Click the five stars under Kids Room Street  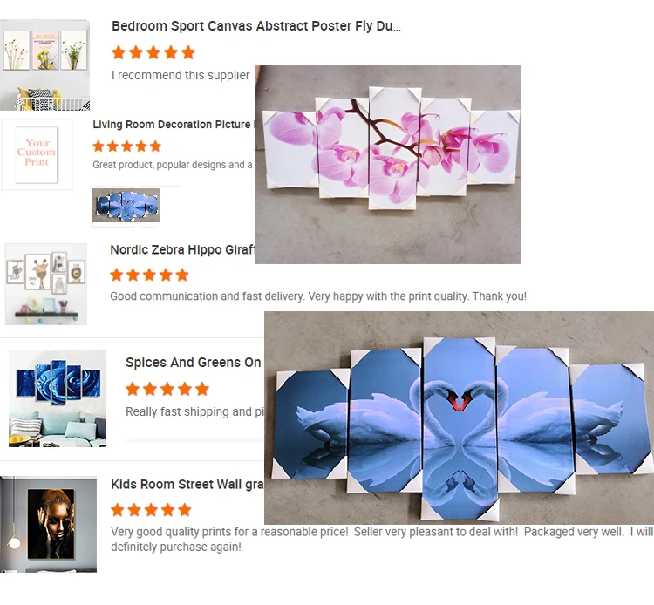[x=151, y=510]
